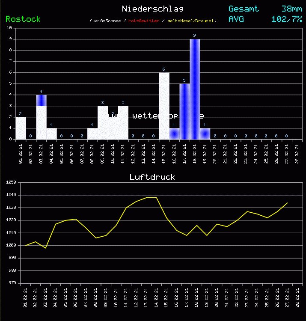Click the first bar labeled 2

point(21,128)
